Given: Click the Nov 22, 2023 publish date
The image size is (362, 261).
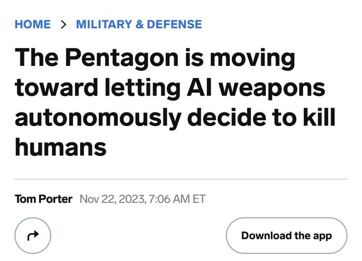Looking at the screenshot, I should 112,199.
